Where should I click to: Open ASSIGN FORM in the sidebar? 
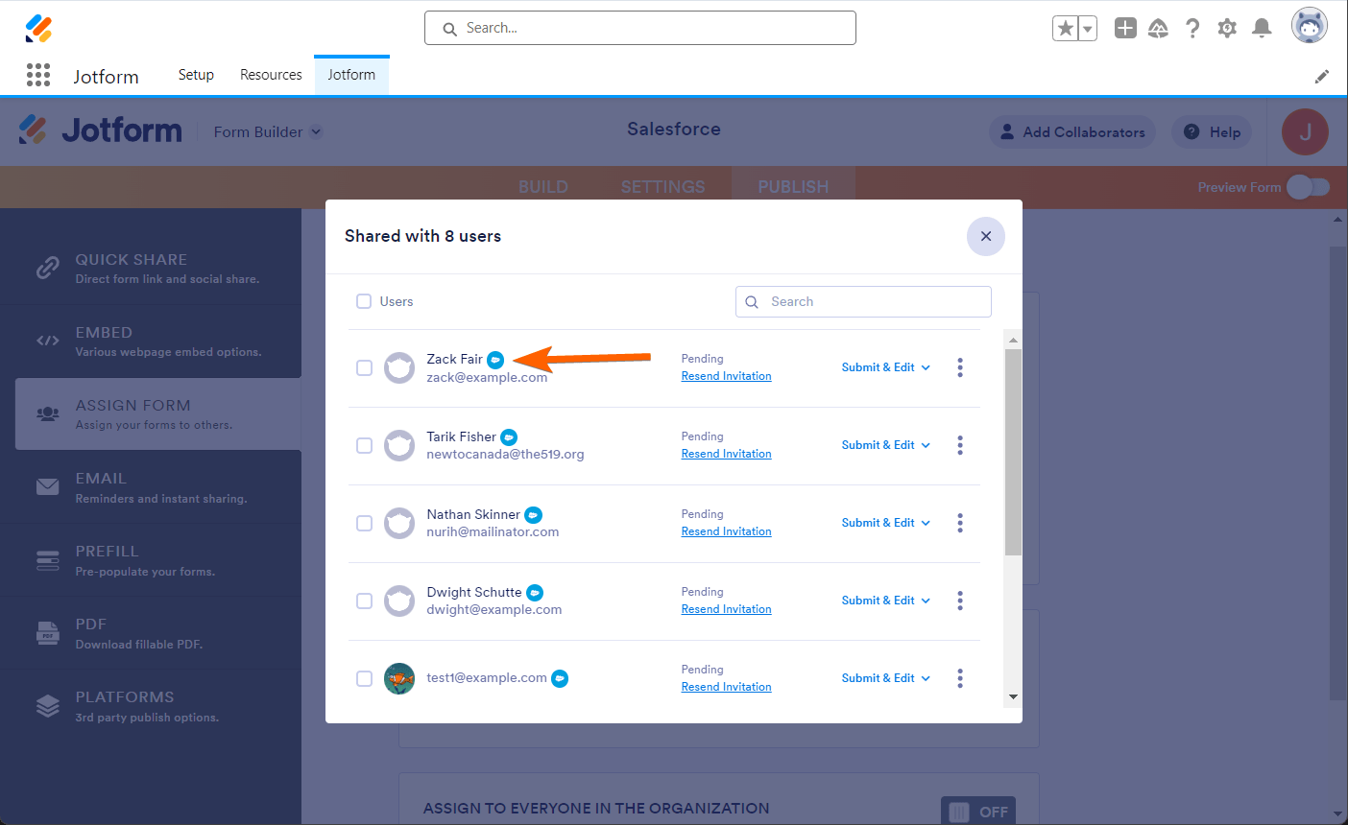click(x=158, y=414)
